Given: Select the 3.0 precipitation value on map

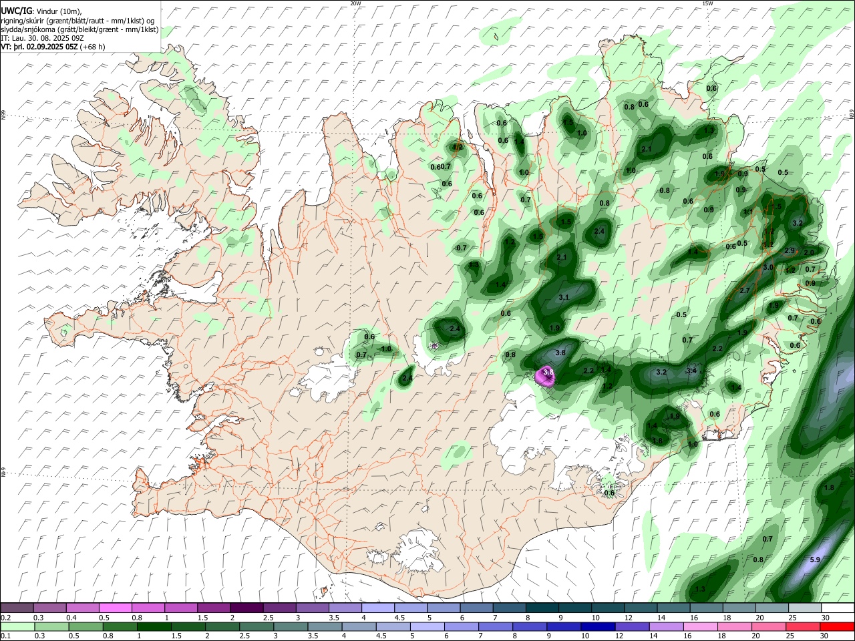Looking at the screenshot, I should tap(768, 267).
